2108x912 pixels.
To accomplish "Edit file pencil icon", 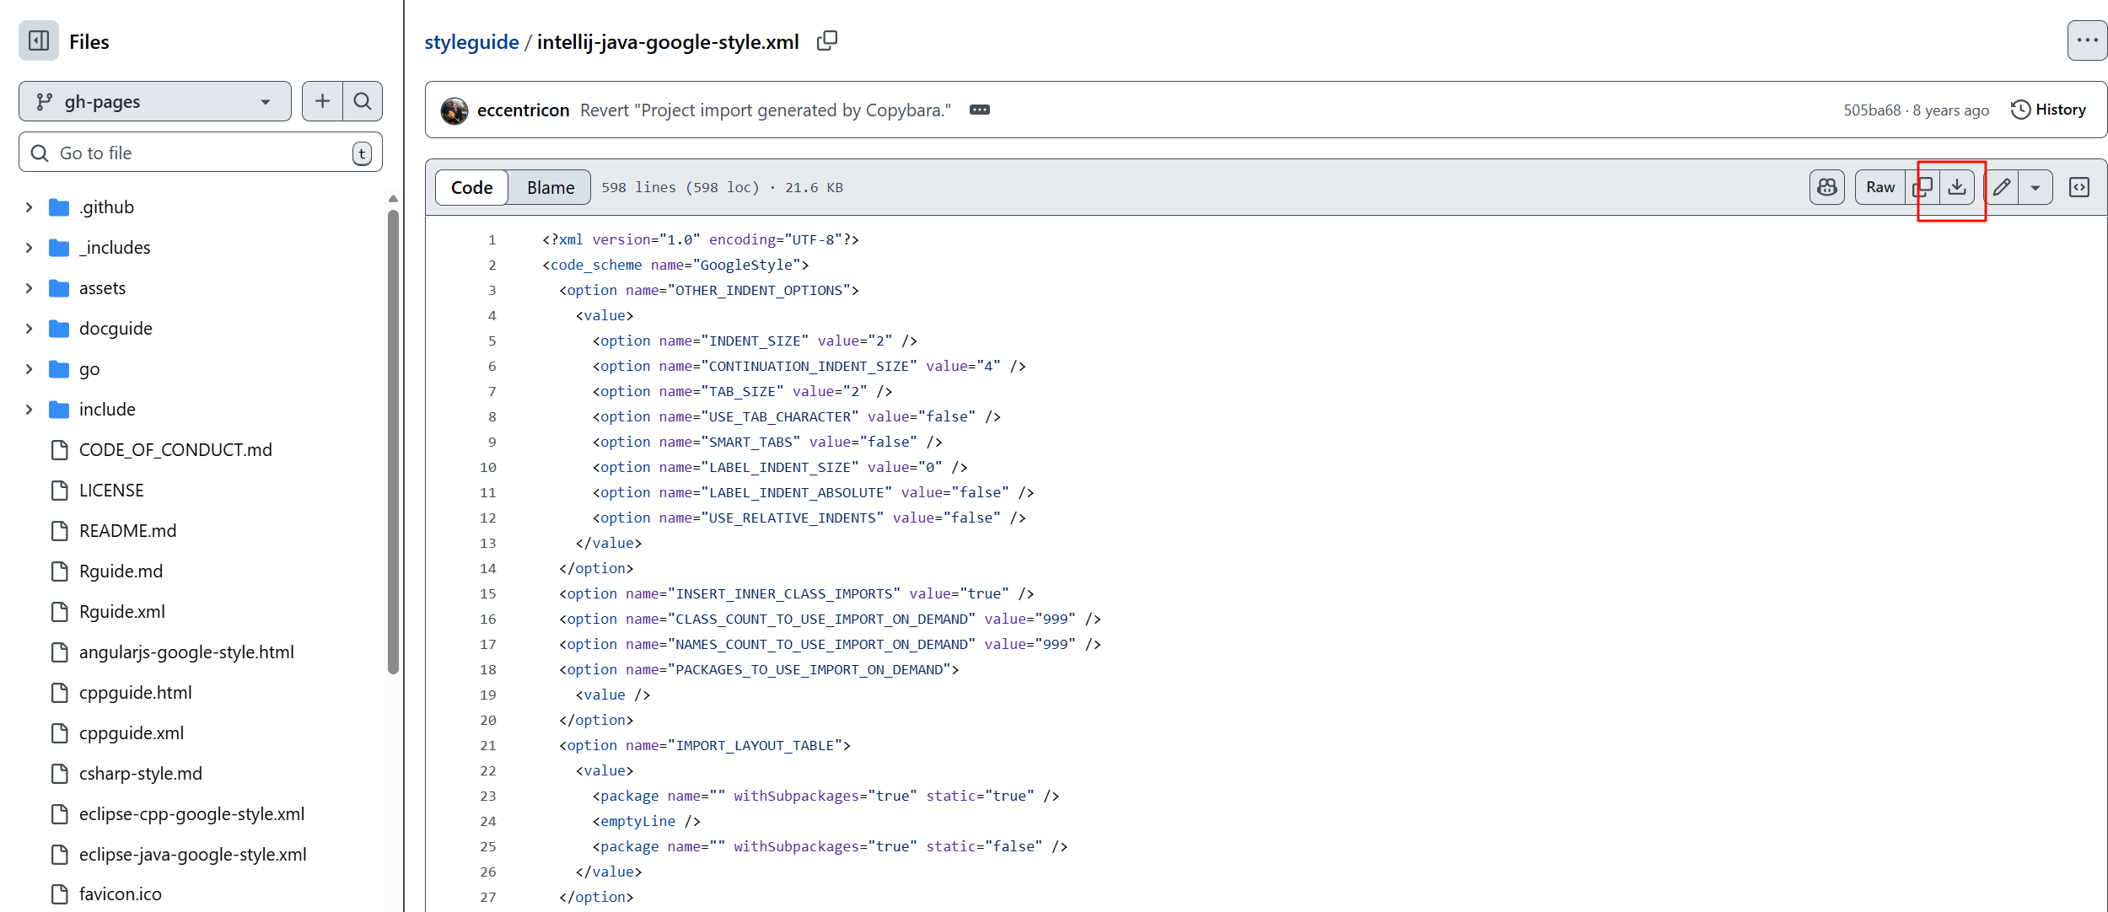I will 2002,187.
